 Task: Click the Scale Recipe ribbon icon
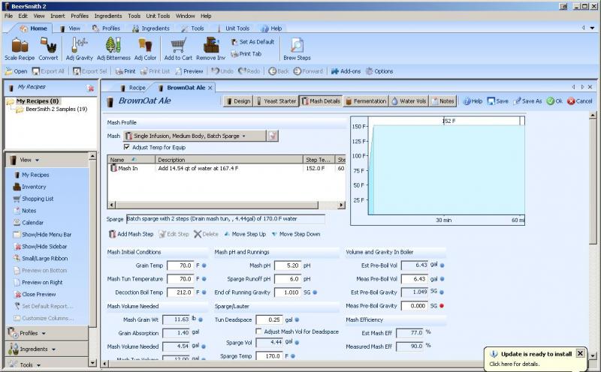tap(20, 49)
